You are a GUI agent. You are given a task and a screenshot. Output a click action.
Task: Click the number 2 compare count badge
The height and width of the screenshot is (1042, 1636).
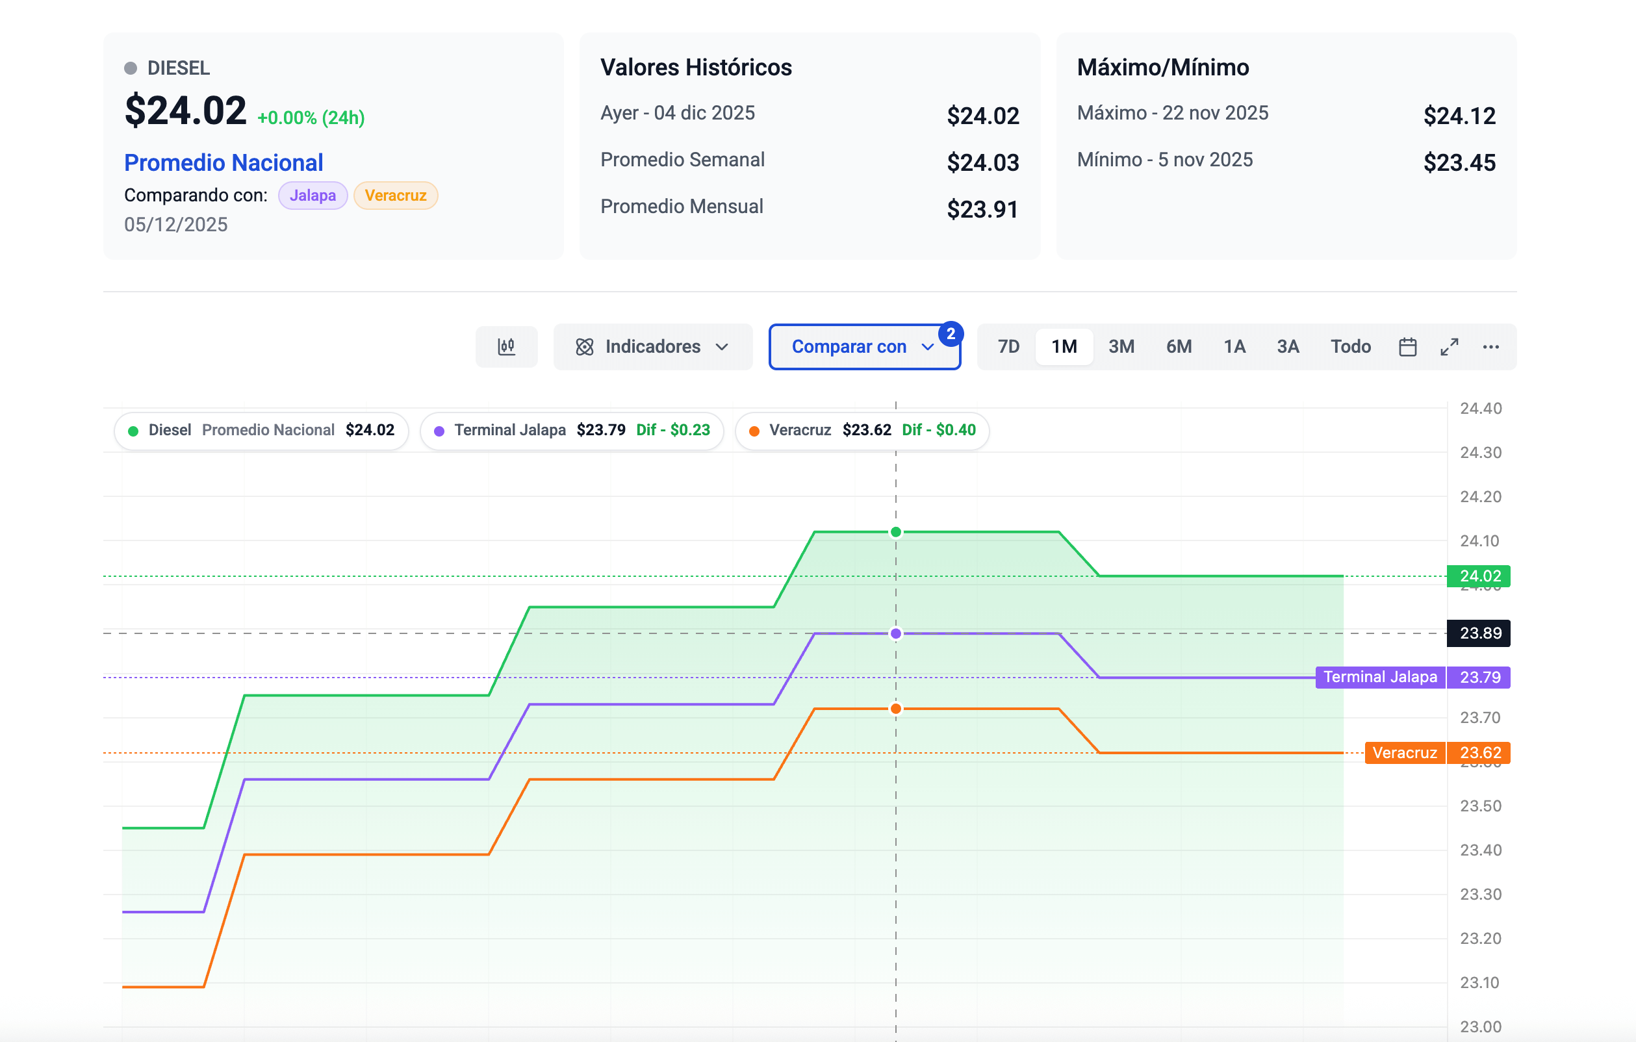coord(951,333)
